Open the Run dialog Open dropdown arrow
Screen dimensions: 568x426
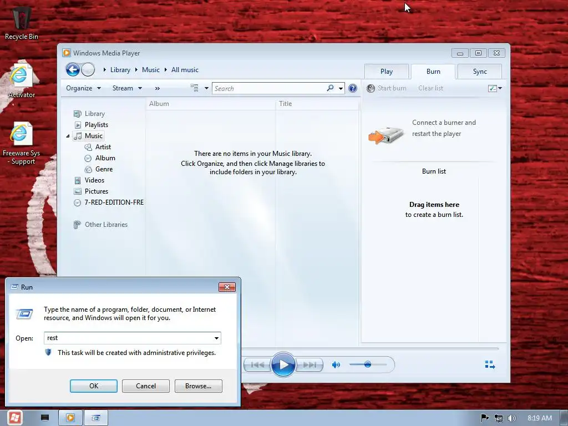(x=216, y=338)
